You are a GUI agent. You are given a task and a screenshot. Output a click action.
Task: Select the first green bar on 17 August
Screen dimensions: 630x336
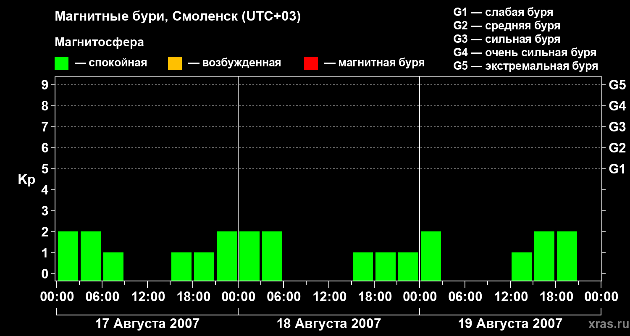pyautogui.click(x=68, y=256)
